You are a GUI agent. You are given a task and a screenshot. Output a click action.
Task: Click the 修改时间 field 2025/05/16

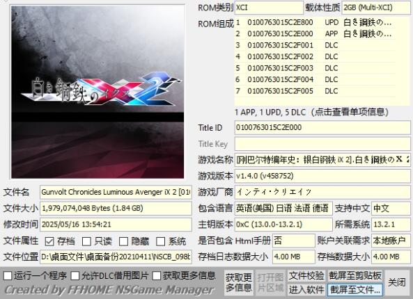pos(116,225)
